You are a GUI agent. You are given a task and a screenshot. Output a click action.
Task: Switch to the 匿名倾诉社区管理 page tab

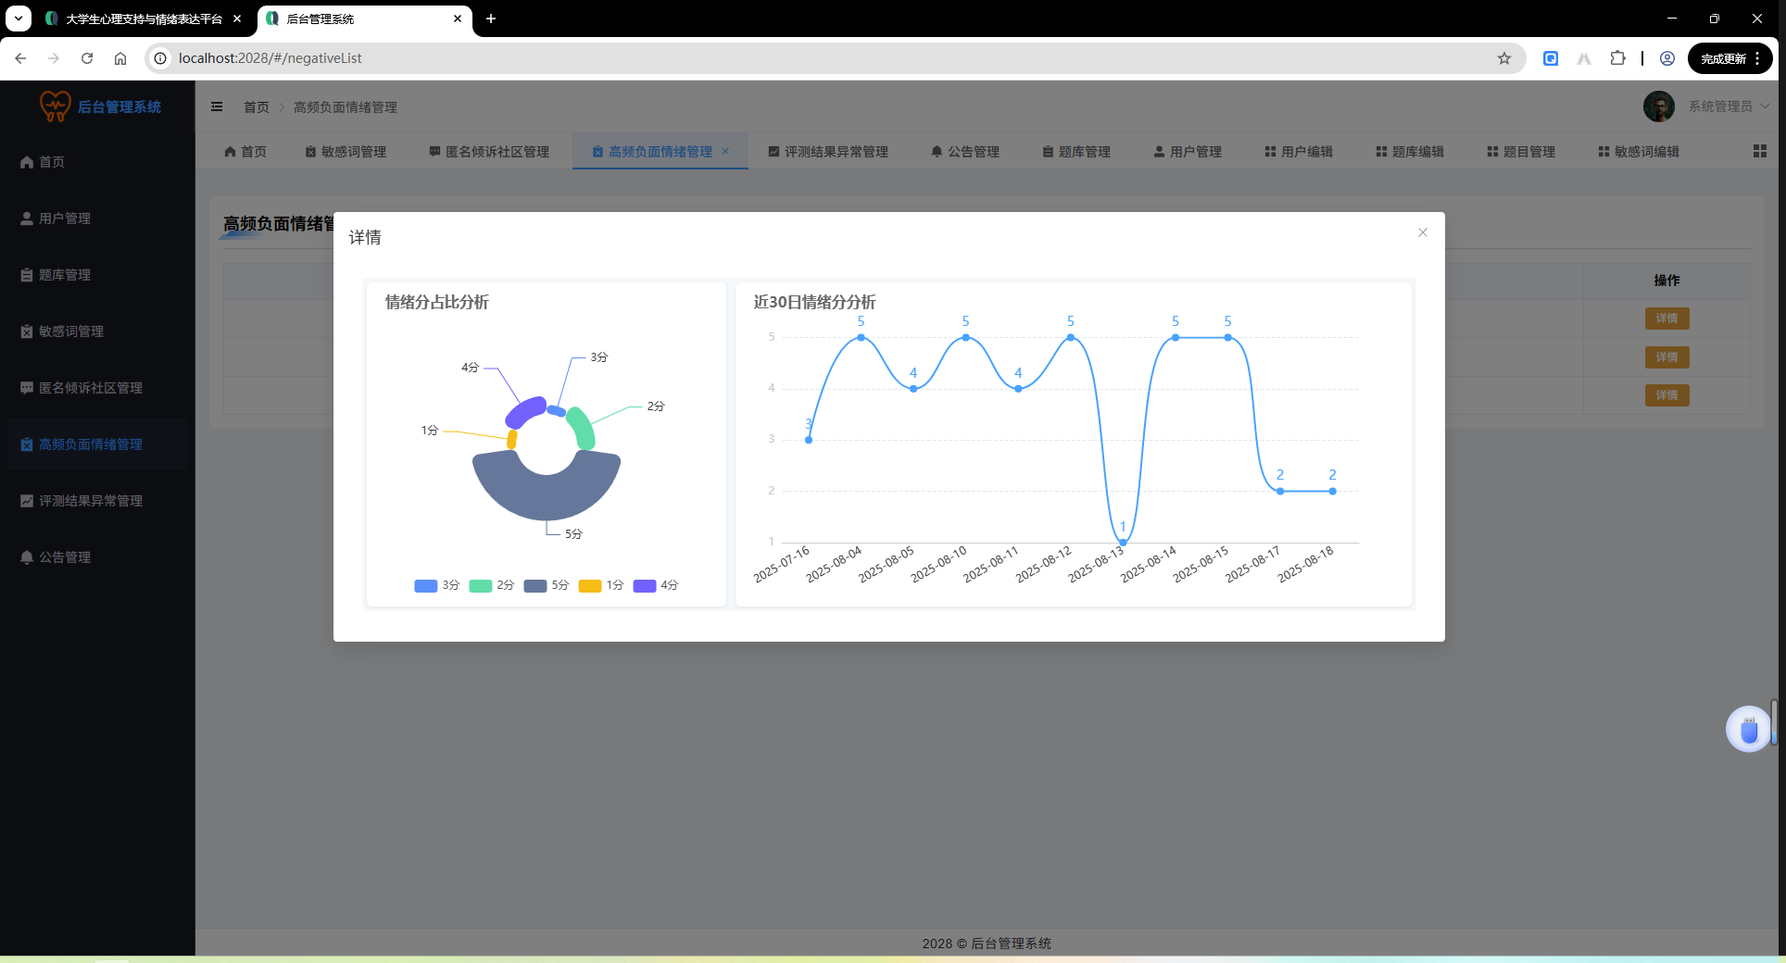489,152
